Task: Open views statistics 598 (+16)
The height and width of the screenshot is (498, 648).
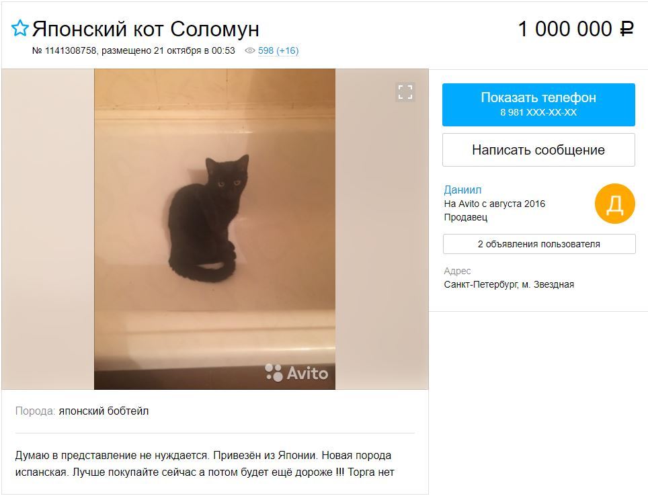Action: point(278,50)
